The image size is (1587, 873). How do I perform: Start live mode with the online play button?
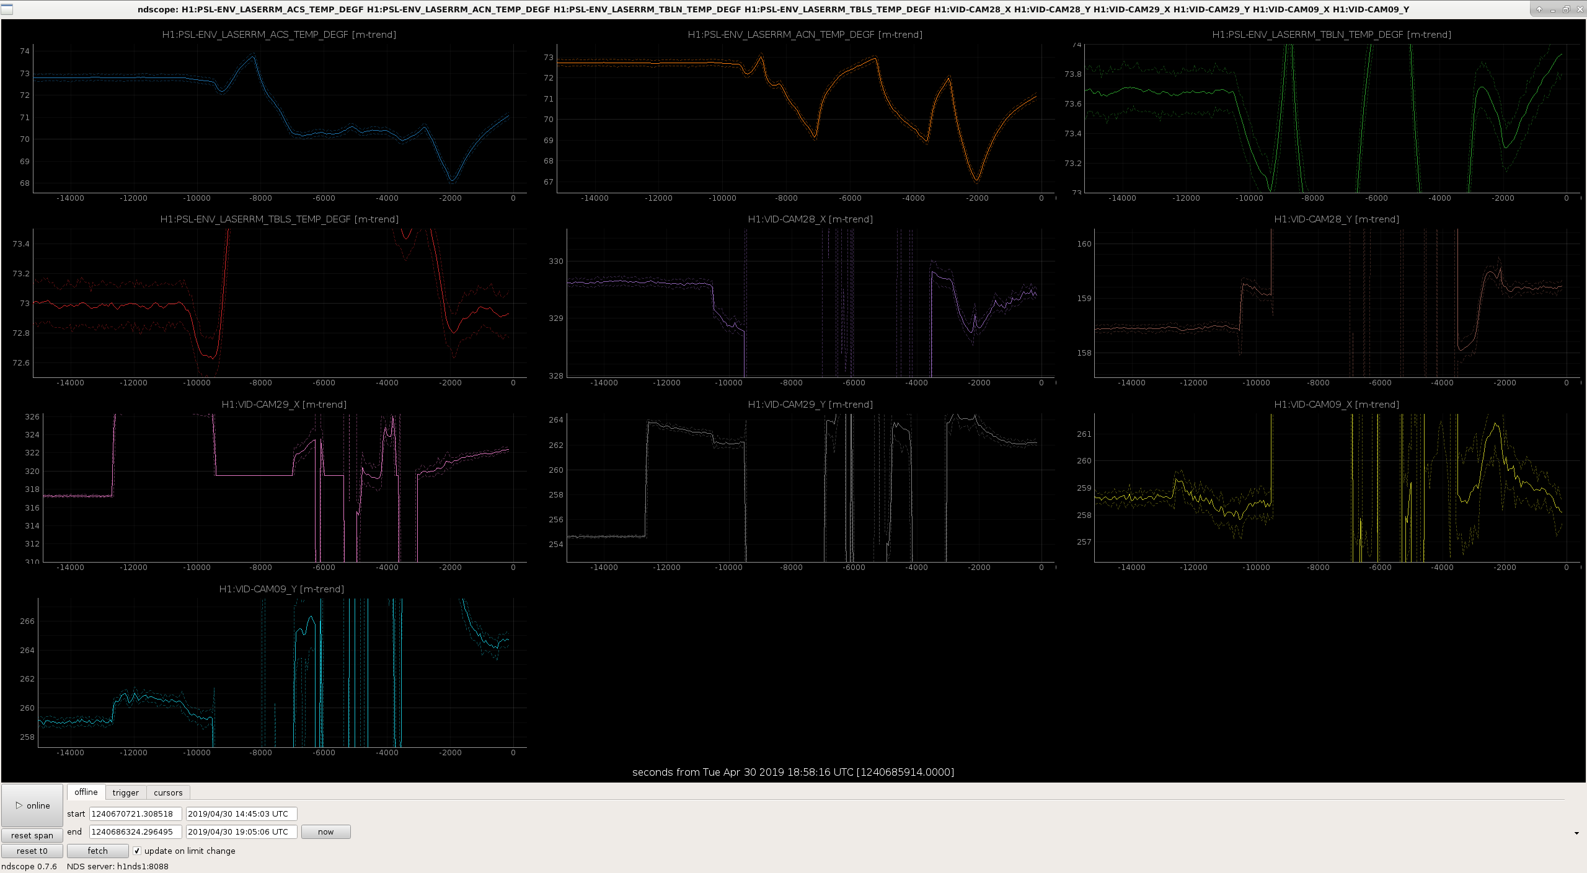(x=32, y=805)
